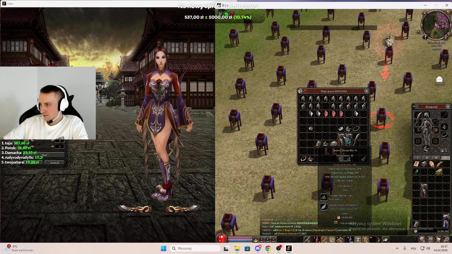Select the necklace item in the player shop
452x254 pixels.
(356, 129)
